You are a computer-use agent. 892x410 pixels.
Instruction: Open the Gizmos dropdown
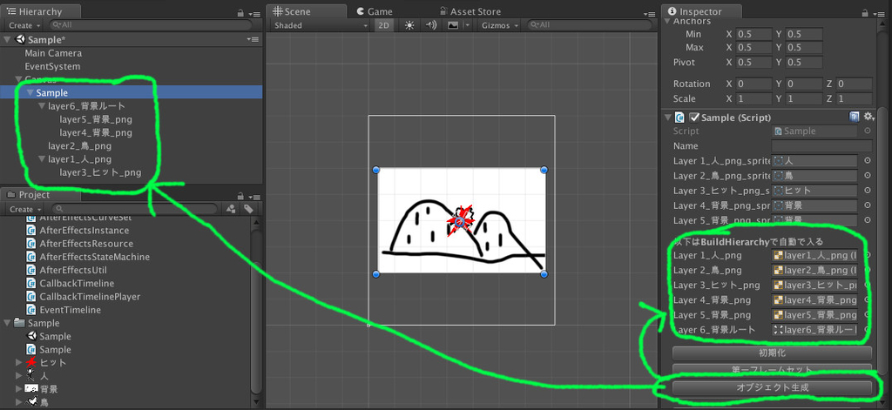(500, 25)
